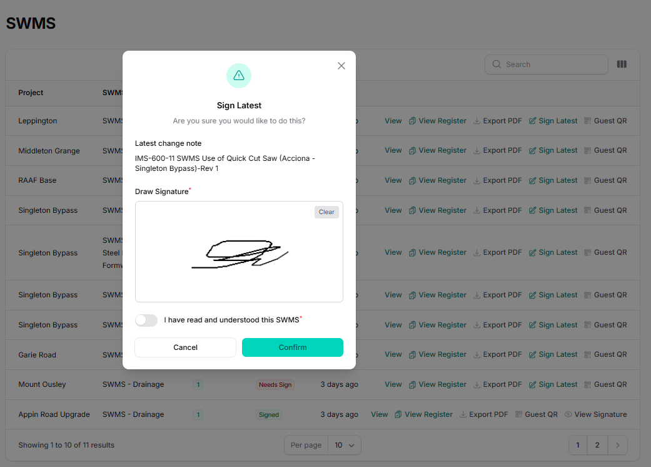Open Guest QR for Appin Road Upgrade

coord(537,414)
